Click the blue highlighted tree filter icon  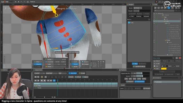169,8
